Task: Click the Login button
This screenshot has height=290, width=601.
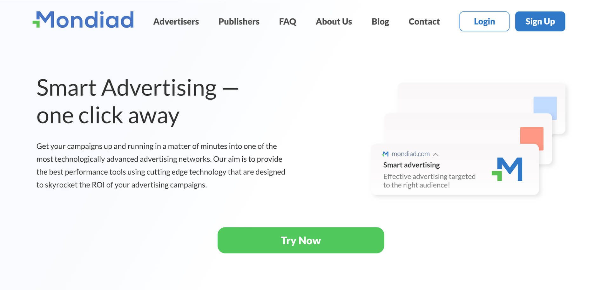Action: (x=484, y=21)
